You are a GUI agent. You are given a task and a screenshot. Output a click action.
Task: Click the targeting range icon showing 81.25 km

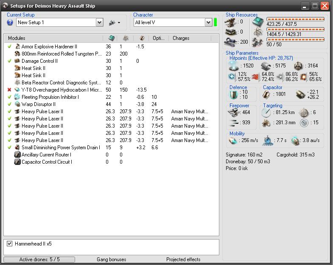pyautogui.click(x=266, y=112)
